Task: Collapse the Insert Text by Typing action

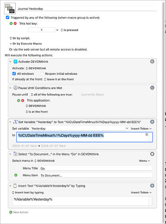Action: [10, 186]
